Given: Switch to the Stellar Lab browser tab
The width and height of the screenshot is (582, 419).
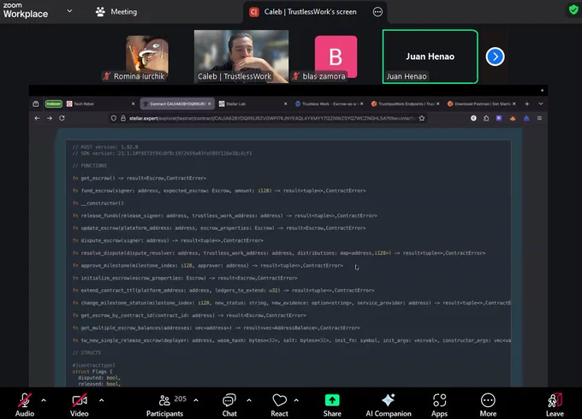Looking at the screenshot, I should [250, 103].
